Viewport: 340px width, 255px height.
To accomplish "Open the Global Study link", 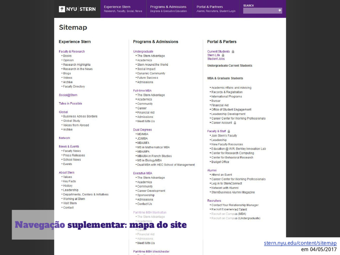I will (x=72, y=121).
